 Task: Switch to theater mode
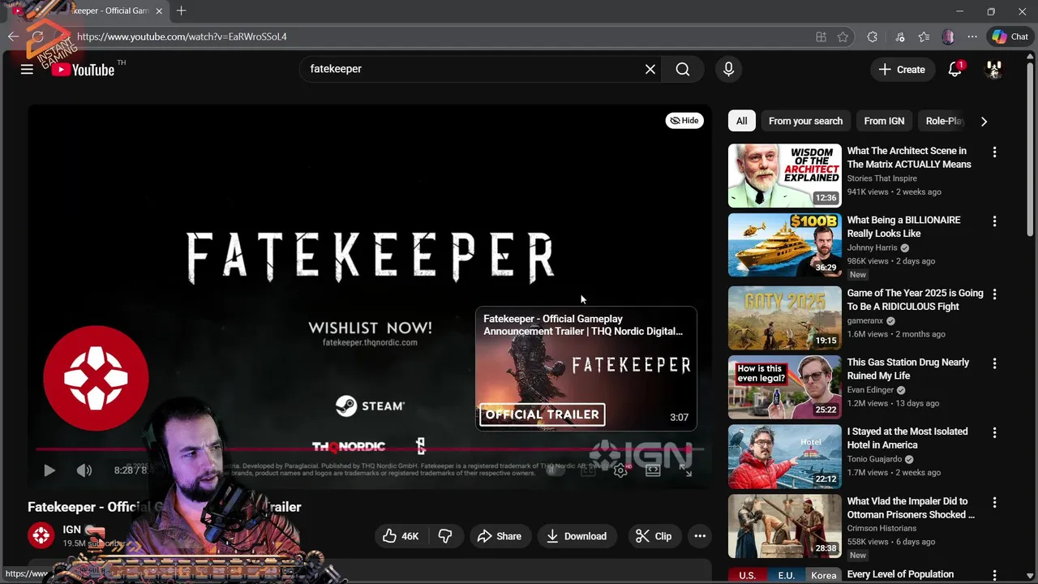(653, 470)
